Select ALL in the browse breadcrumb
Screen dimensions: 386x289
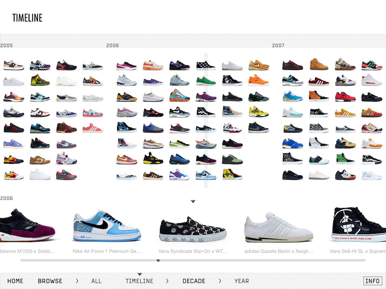pos(96,281)
